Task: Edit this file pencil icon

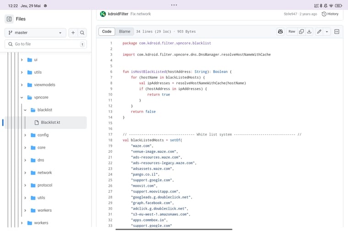Action: 319,32
